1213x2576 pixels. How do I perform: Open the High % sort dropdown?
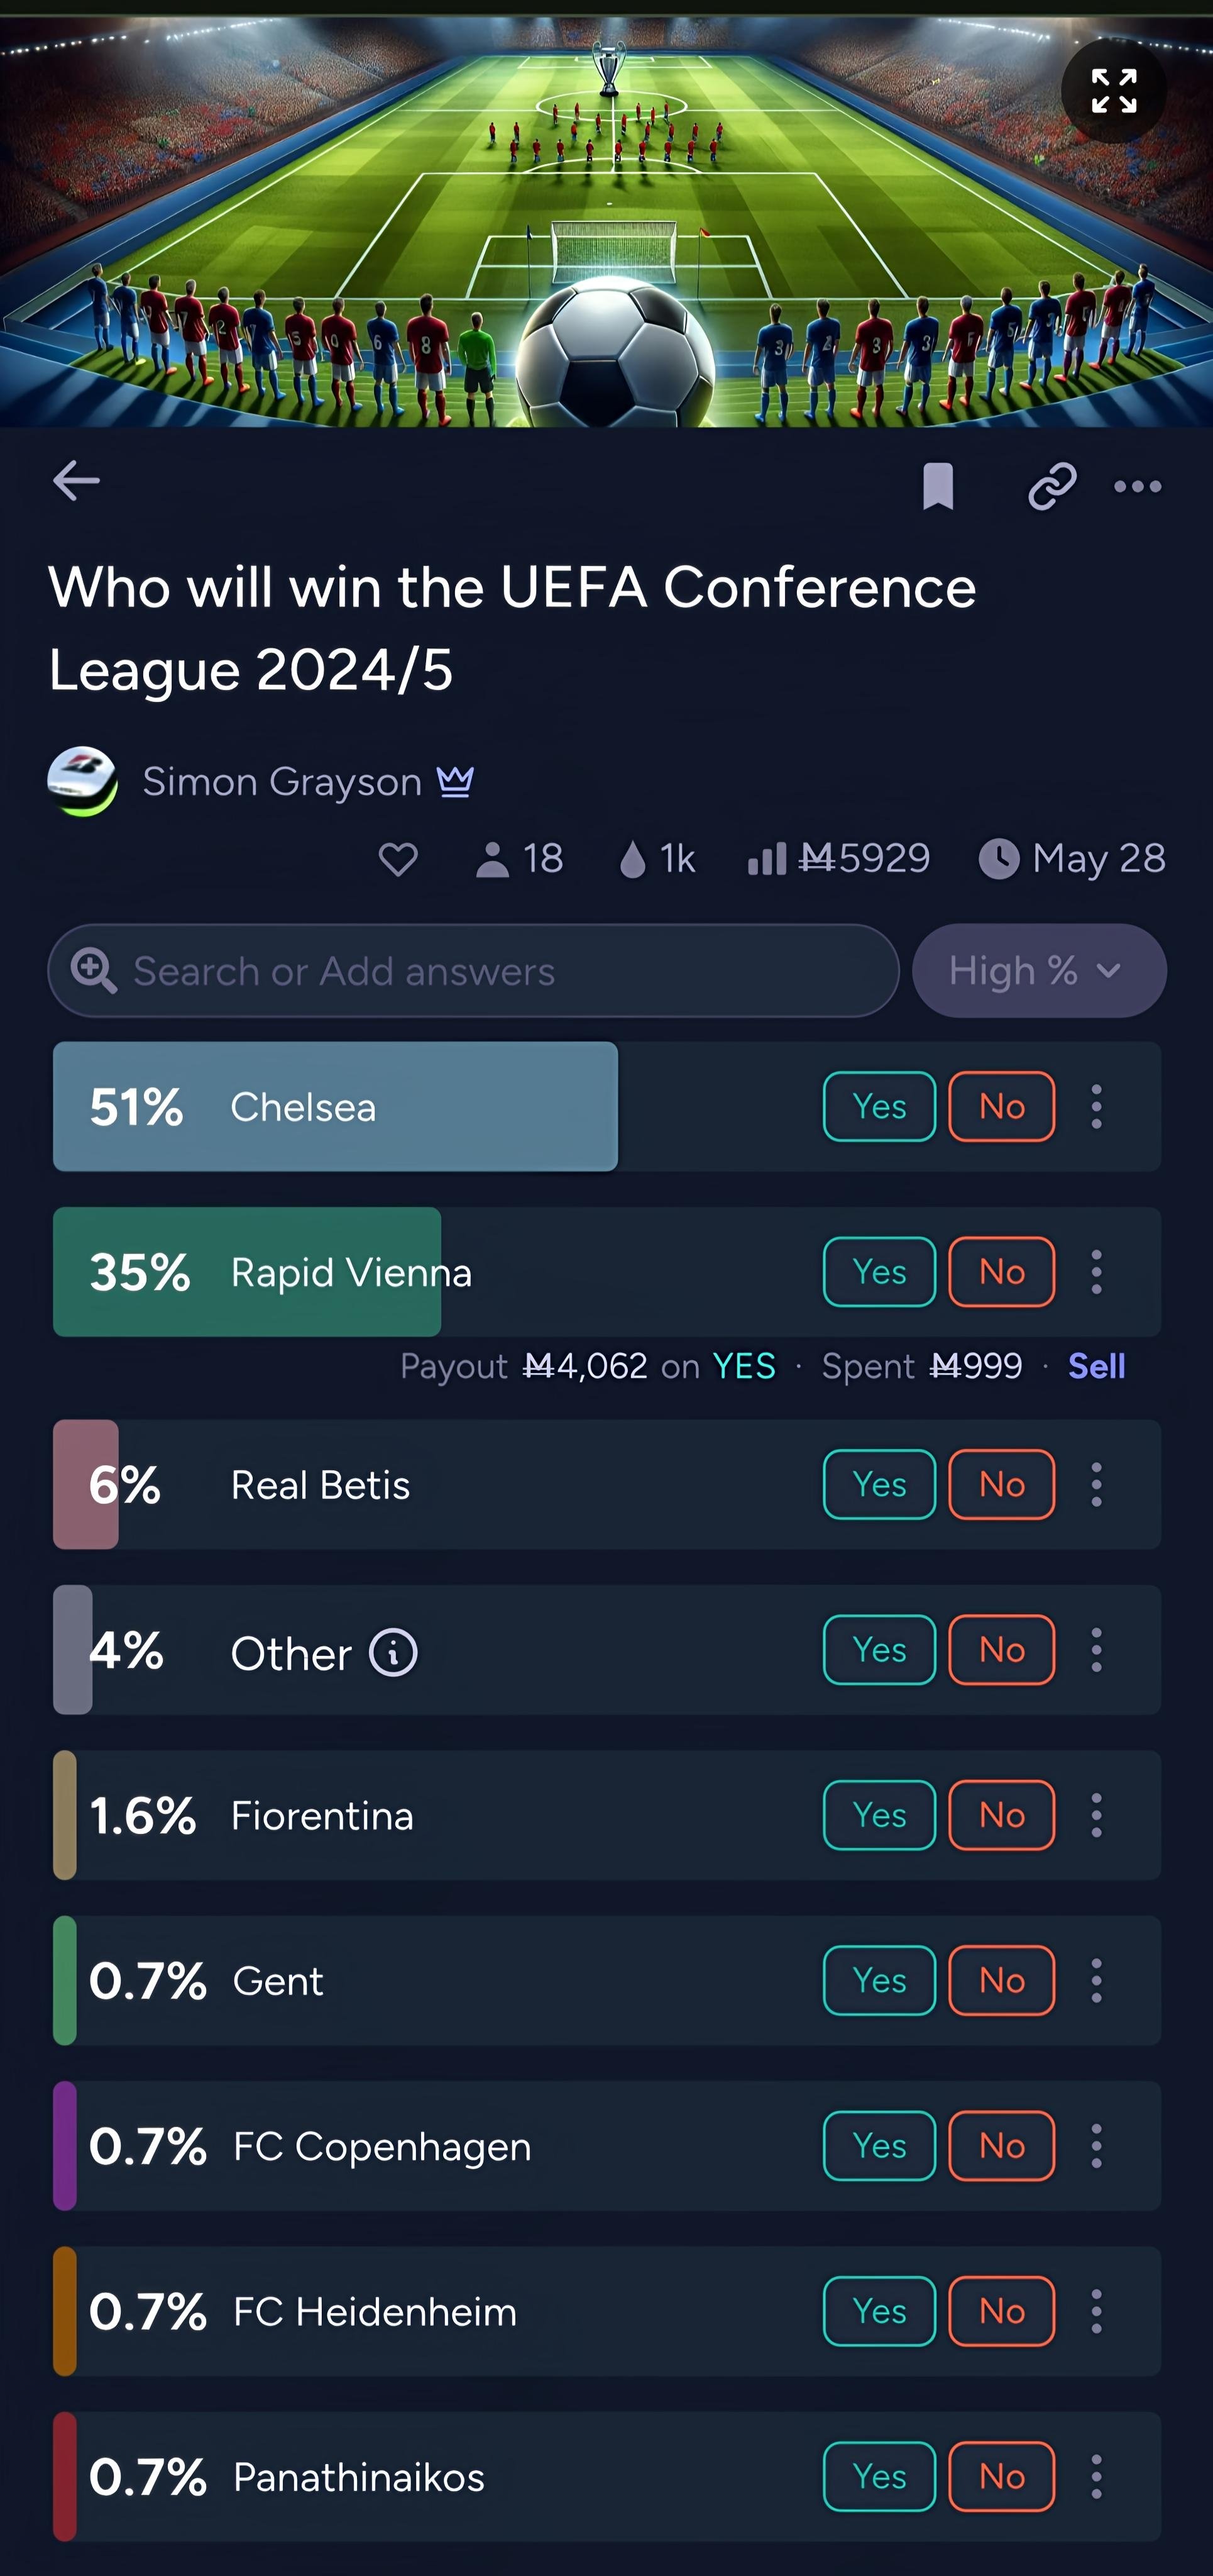coord(1039,971)
